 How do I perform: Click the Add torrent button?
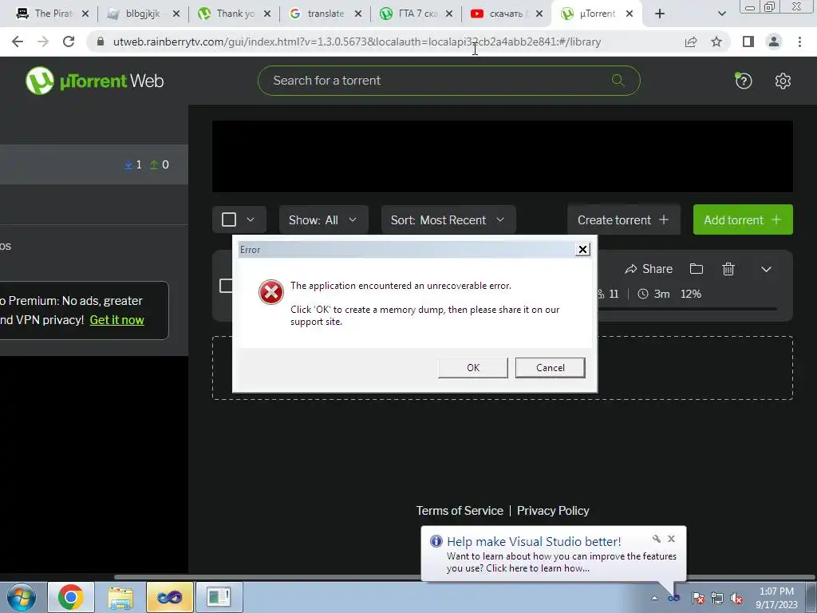click(743, 220)
